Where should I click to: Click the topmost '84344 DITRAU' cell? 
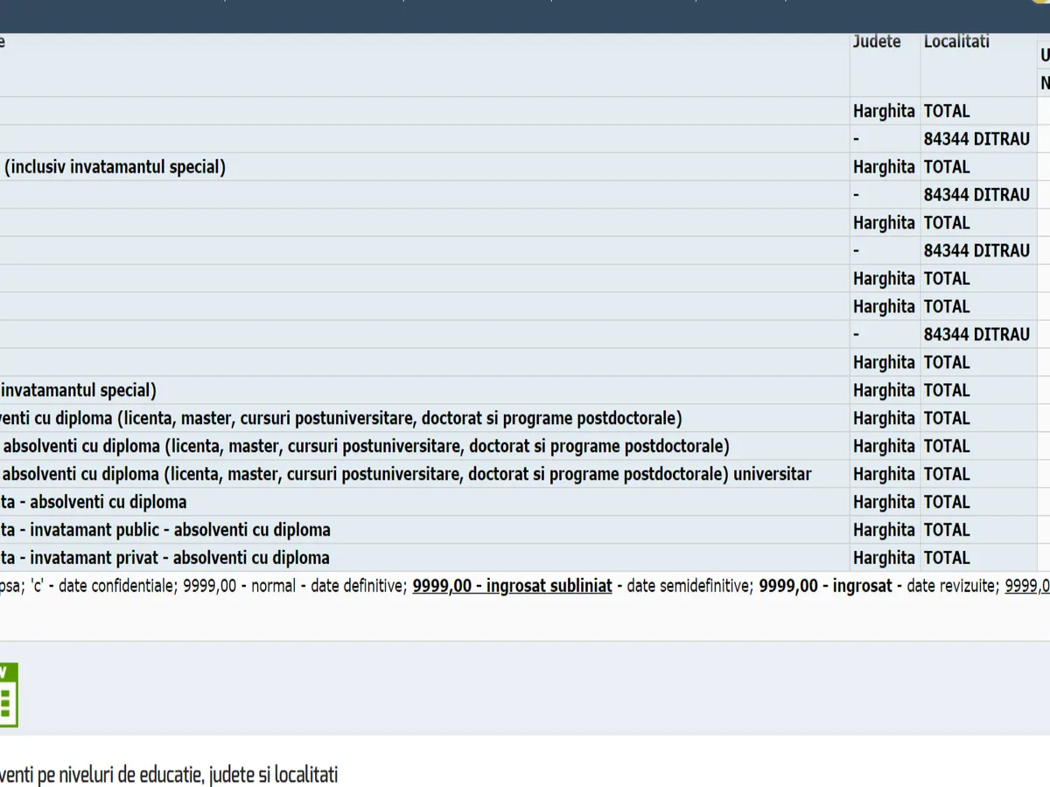[976, 139]
